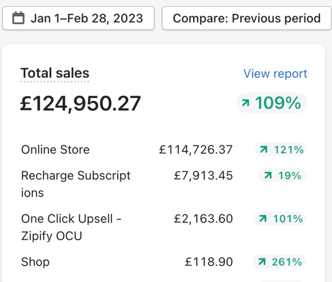Click the 109% total growth badge
Image resolution: width=332 pixels, height=282 pixels.
[x=272, y=103]
